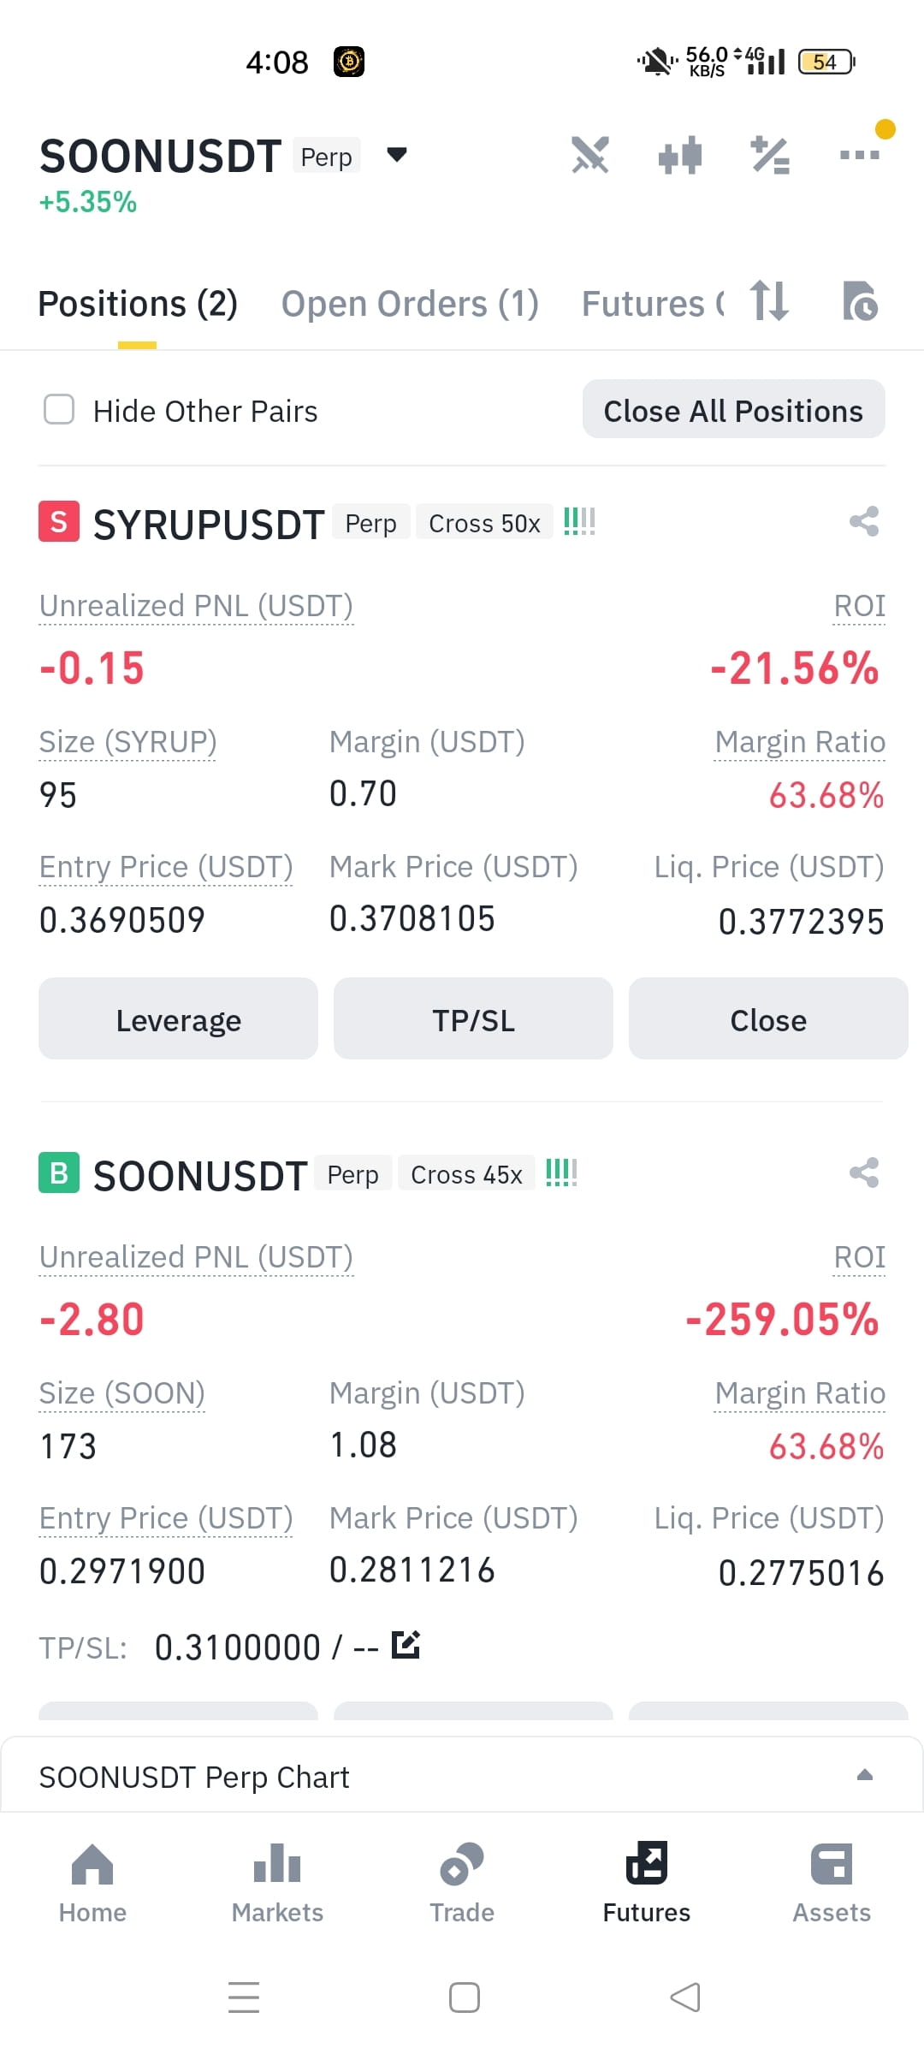This screenshot has width=924, height=2054.
Task: Toggle the up-down sort arrows icon
Action: coord(768,301)
